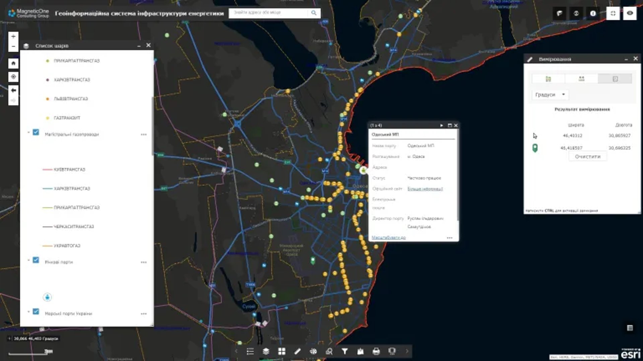
Task: Open the layer list widget in bottom toolbar
Action: [266, 351]
